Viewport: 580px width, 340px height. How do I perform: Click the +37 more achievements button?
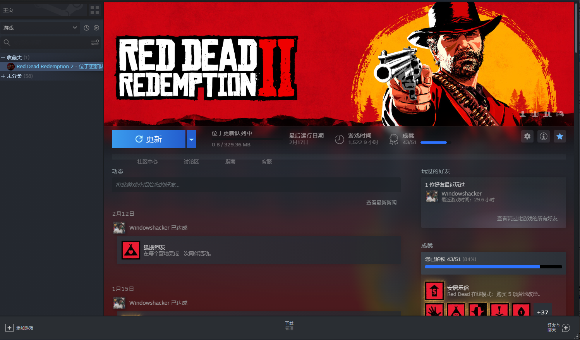(543, 310)
